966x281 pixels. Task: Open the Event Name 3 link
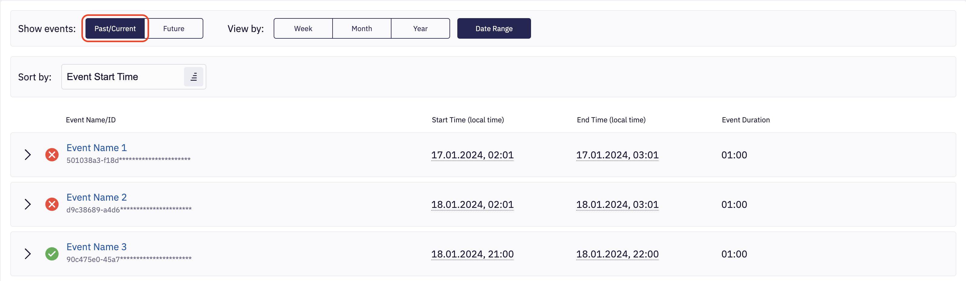[x=96, y=247]
